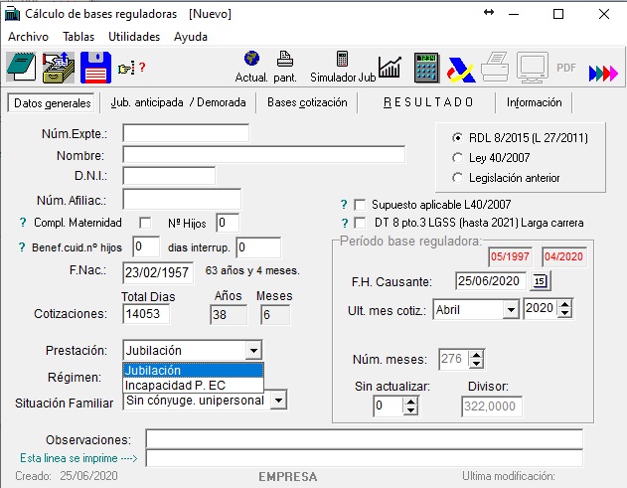Click the Agencia Tributaria logo icon
The image size is (627, 488).
pos(461,70)
